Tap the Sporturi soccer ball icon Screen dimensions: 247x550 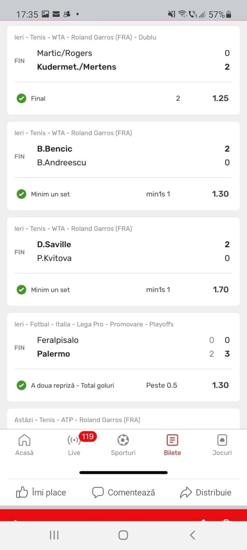coord(123,440)
